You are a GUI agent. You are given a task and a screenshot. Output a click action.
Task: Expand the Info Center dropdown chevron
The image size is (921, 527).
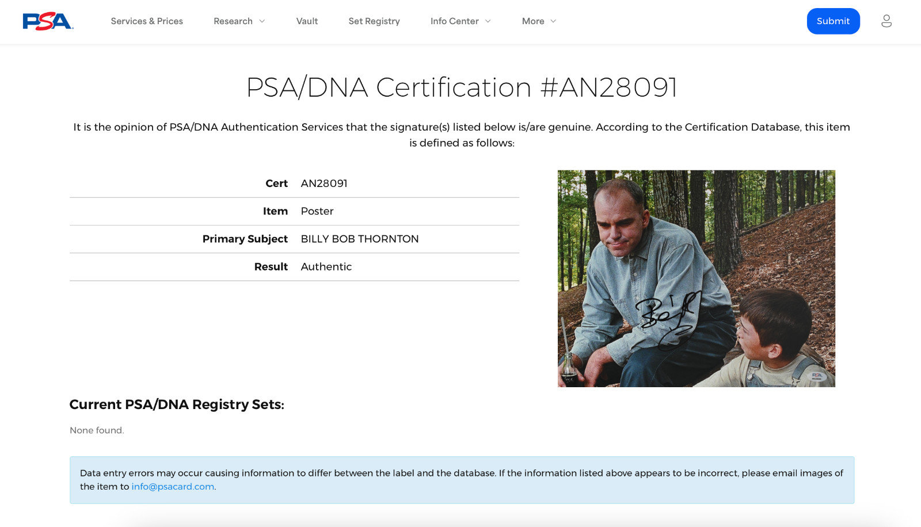pos(488,21)
